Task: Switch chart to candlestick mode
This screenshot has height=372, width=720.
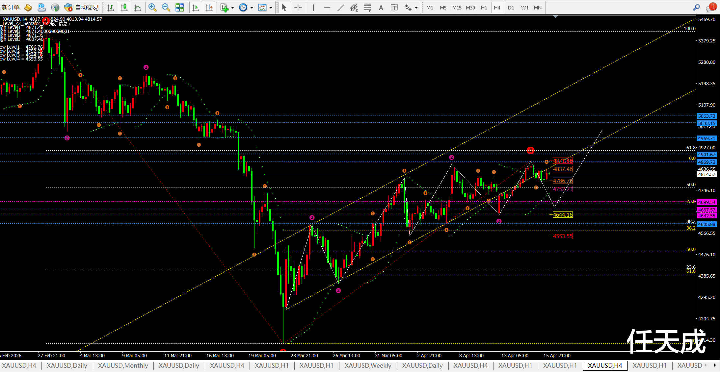Action: [x=124, y=8]
